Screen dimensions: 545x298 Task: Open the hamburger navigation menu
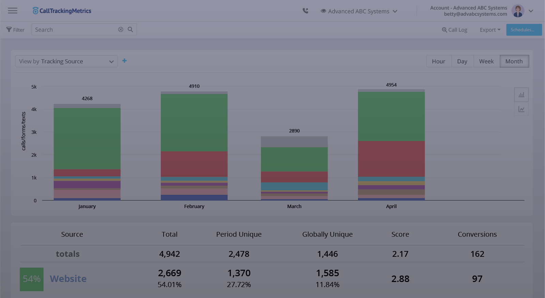[x=13, y=11]
